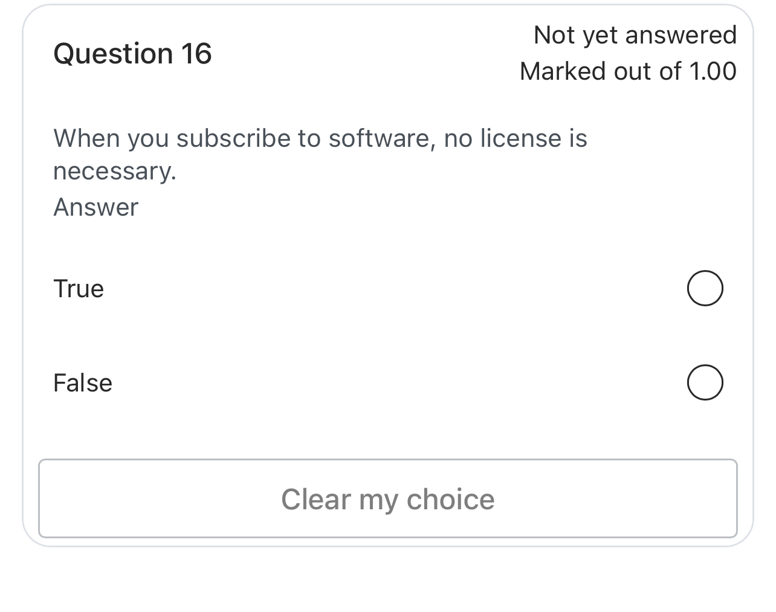Click the question statement about software subscription
This screenshot has width=776, height=612.
(x=320, y=138)
